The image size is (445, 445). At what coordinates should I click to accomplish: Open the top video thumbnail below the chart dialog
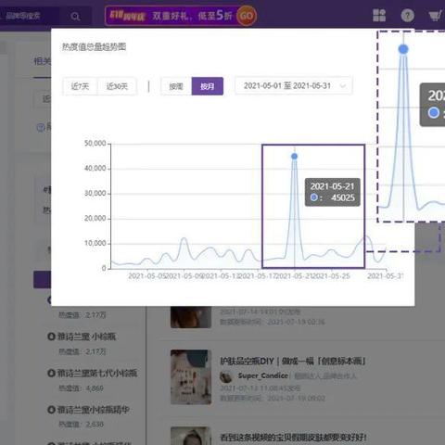(x=191, y=317)
